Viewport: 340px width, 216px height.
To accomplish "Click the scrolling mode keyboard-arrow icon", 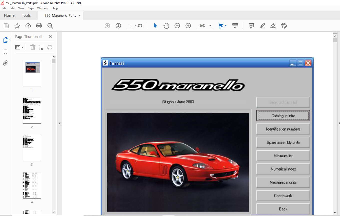I will (x=235, y=26).
